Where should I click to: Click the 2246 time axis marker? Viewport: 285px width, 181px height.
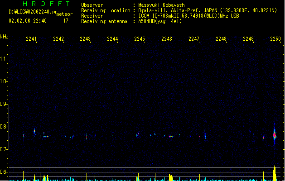(x=167, y=39)
